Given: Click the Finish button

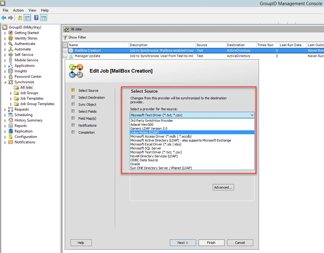Looking at the screenshot, I should tap(211, 243).
